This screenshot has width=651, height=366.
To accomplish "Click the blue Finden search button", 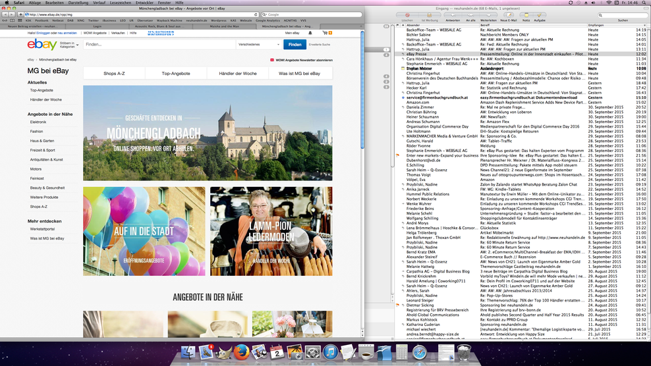I will tap(295, 44).
